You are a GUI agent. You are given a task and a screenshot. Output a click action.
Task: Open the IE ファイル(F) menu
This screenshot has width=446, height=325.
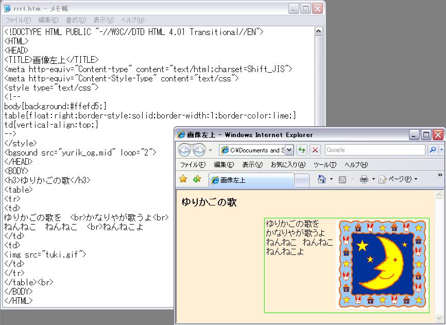(x=193, y=165)
